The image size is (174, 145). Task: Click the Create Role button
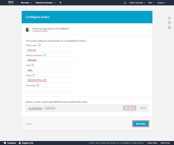point(130,108)
